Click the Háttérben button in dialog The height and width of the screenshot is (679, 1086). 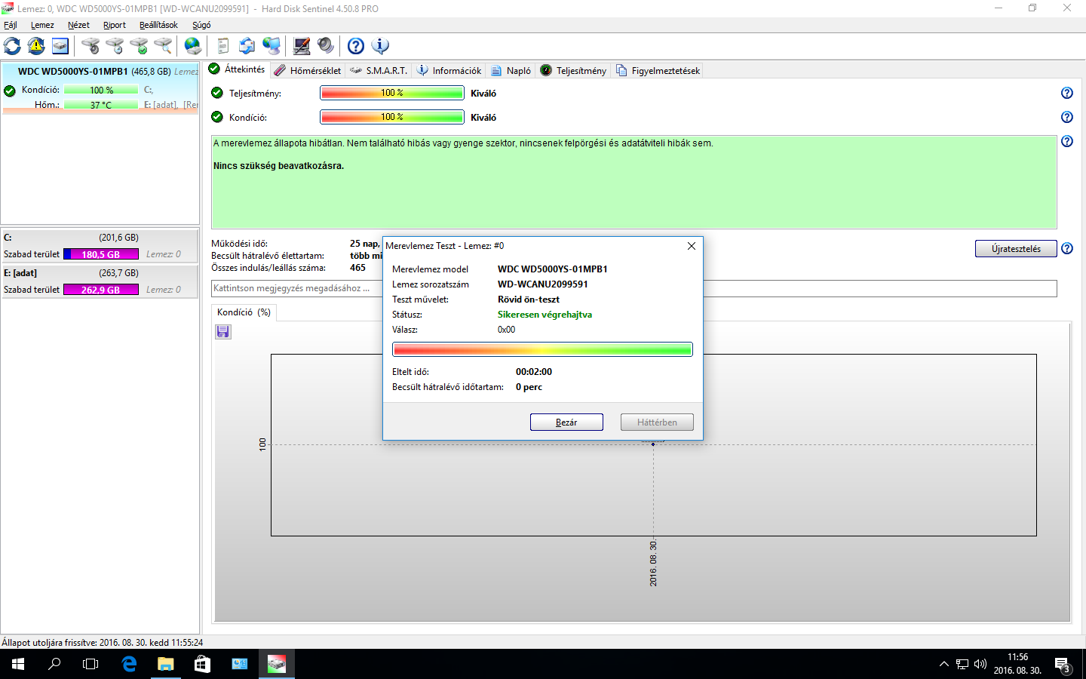click(657, 422)
